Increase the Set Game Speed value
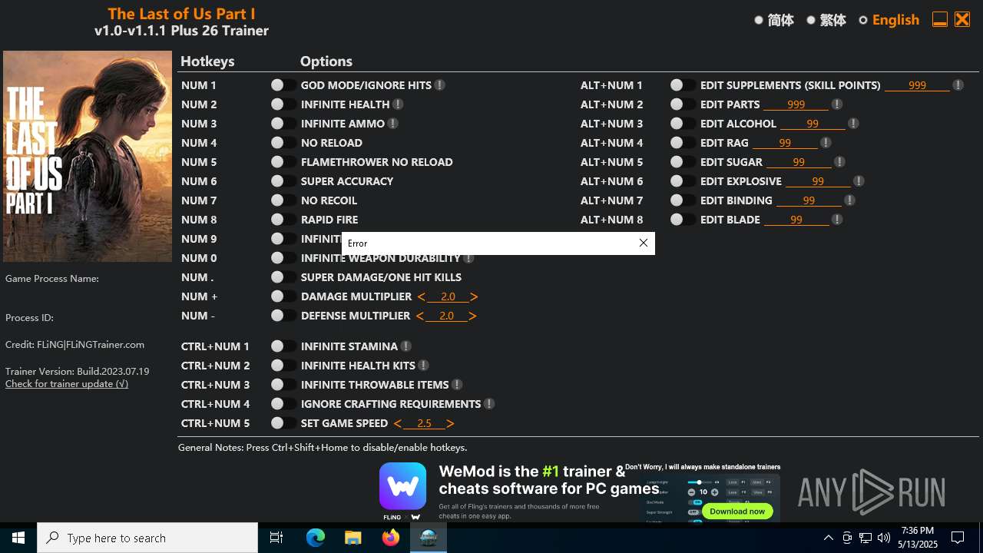Viewport: 983px width, 553px height. (x=450, y=423)
